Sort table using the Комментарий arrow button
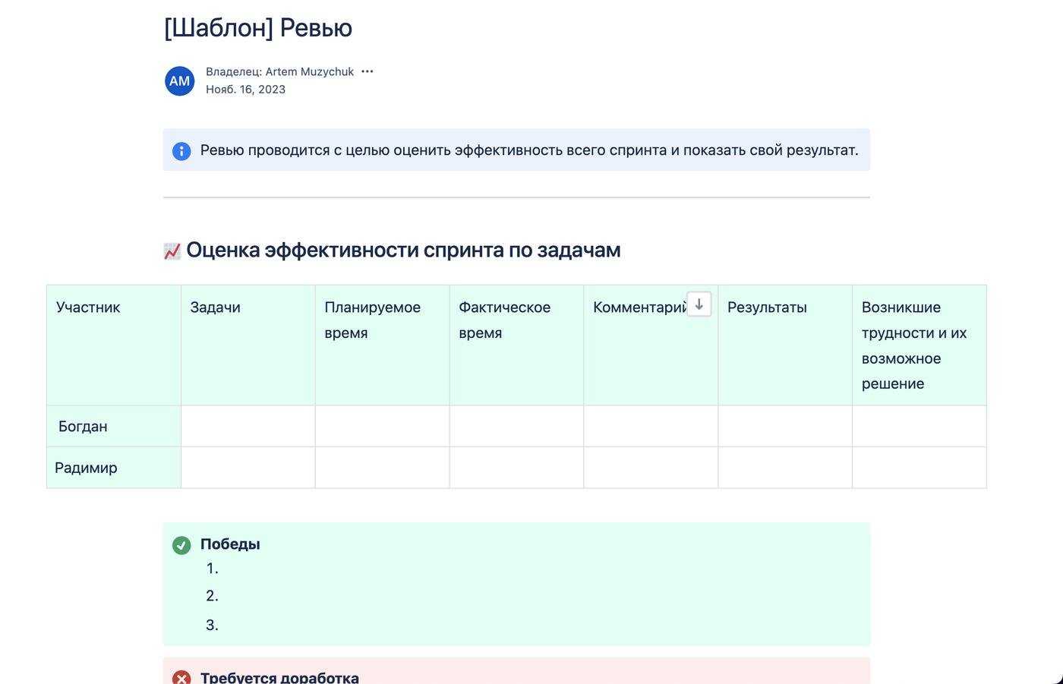The height and width of the screenshot is (684, 1063). pyautogui.click(x=699, y=304)
